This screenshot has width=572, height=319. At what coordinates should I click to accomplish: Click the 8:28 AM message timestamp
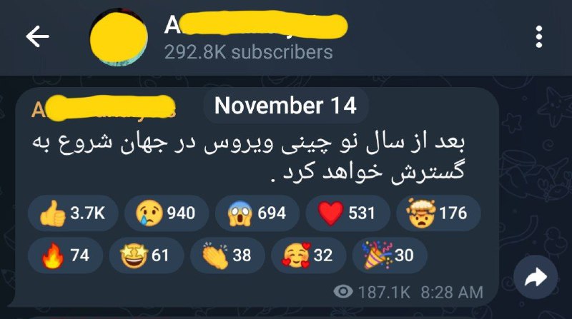tap(452, 293)
